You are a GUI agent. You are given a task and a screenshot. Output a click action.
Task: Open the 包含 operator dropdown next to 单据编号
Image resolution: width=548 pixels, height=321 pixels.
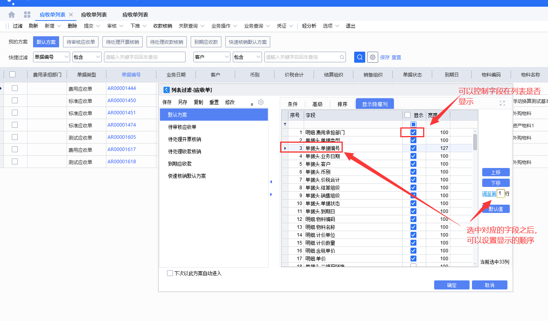pos(87,57)
